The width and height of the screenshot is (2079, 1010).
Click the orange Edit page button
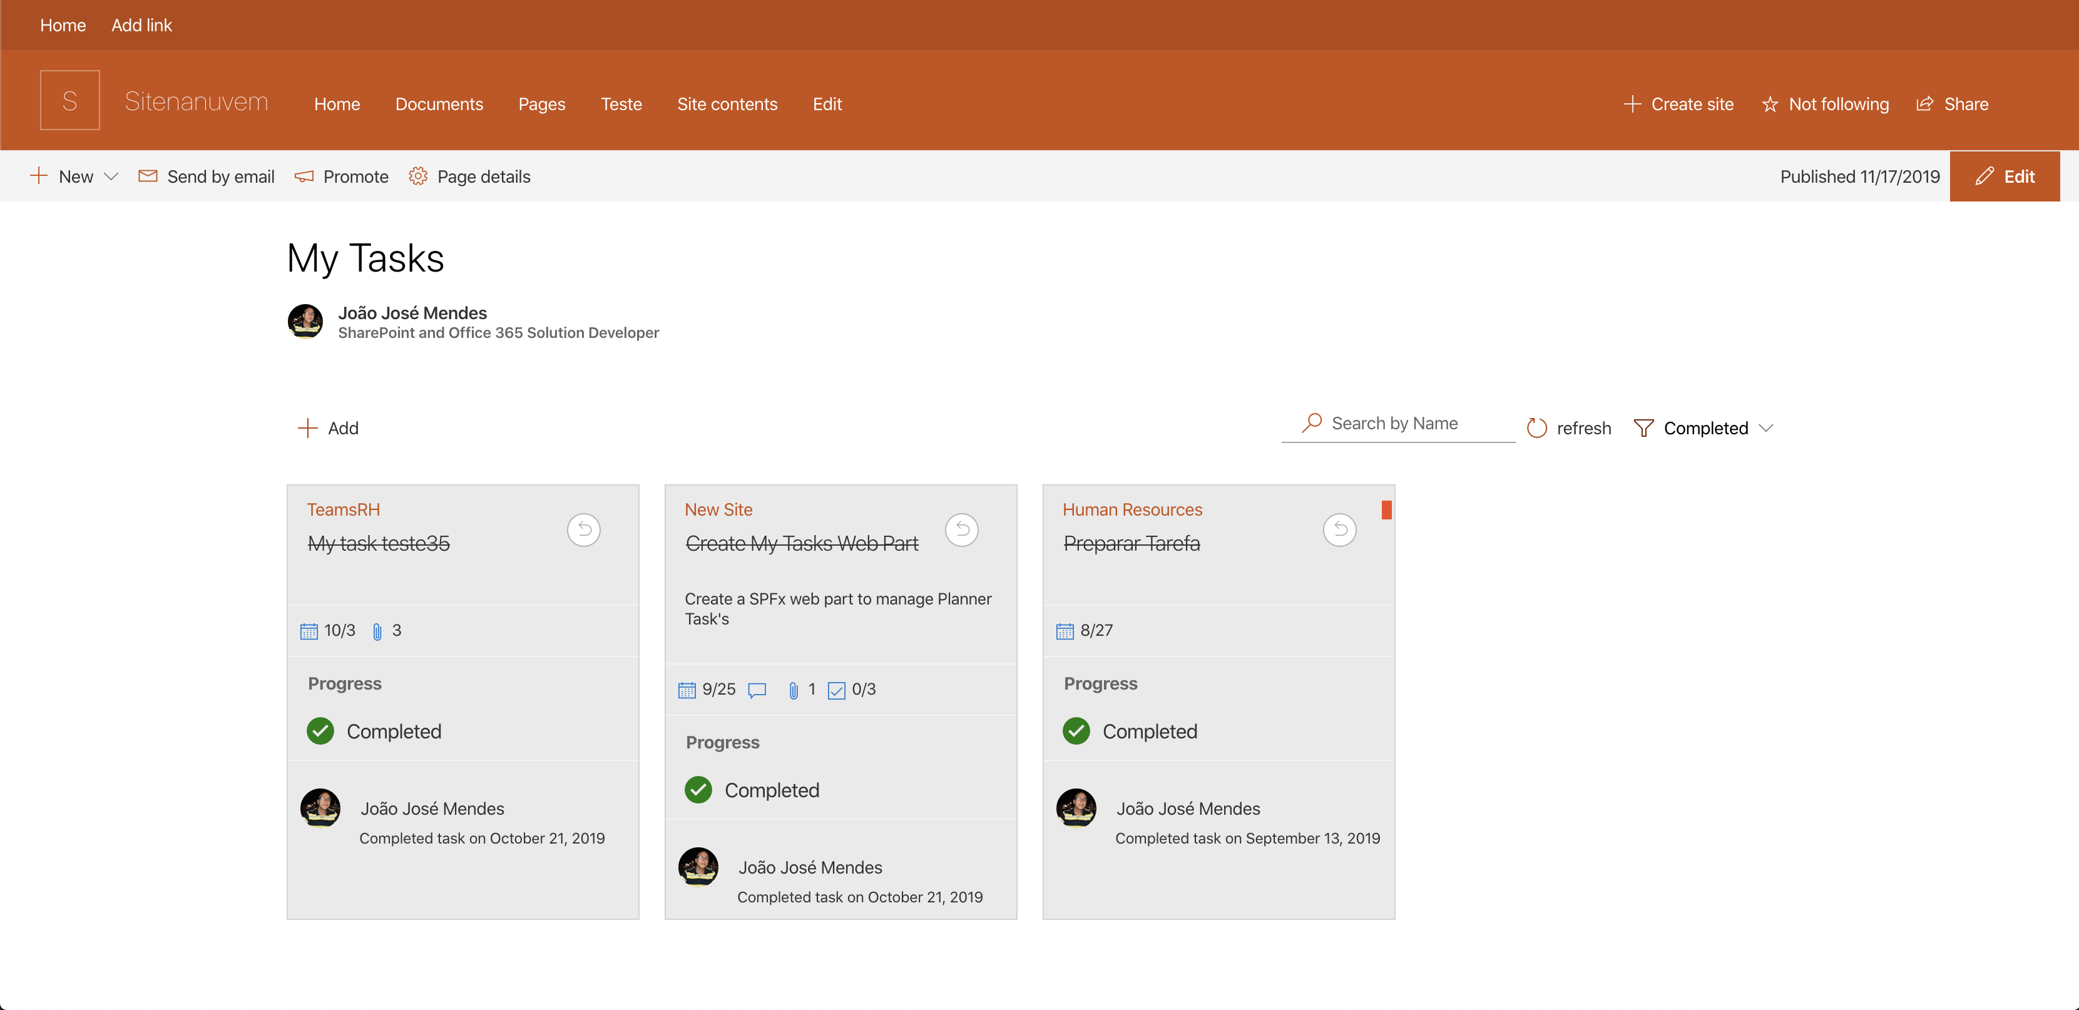click(x=2005, y=176)
